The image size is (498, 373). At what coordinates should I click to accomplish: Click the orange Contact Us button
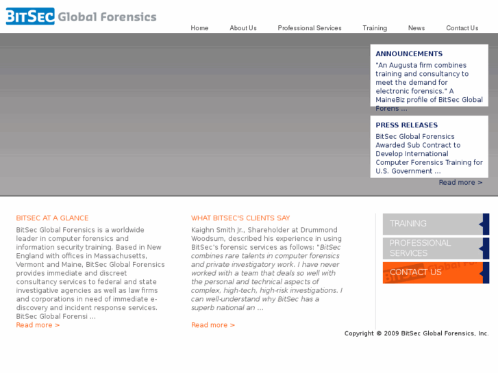click(x=436, y=272)
